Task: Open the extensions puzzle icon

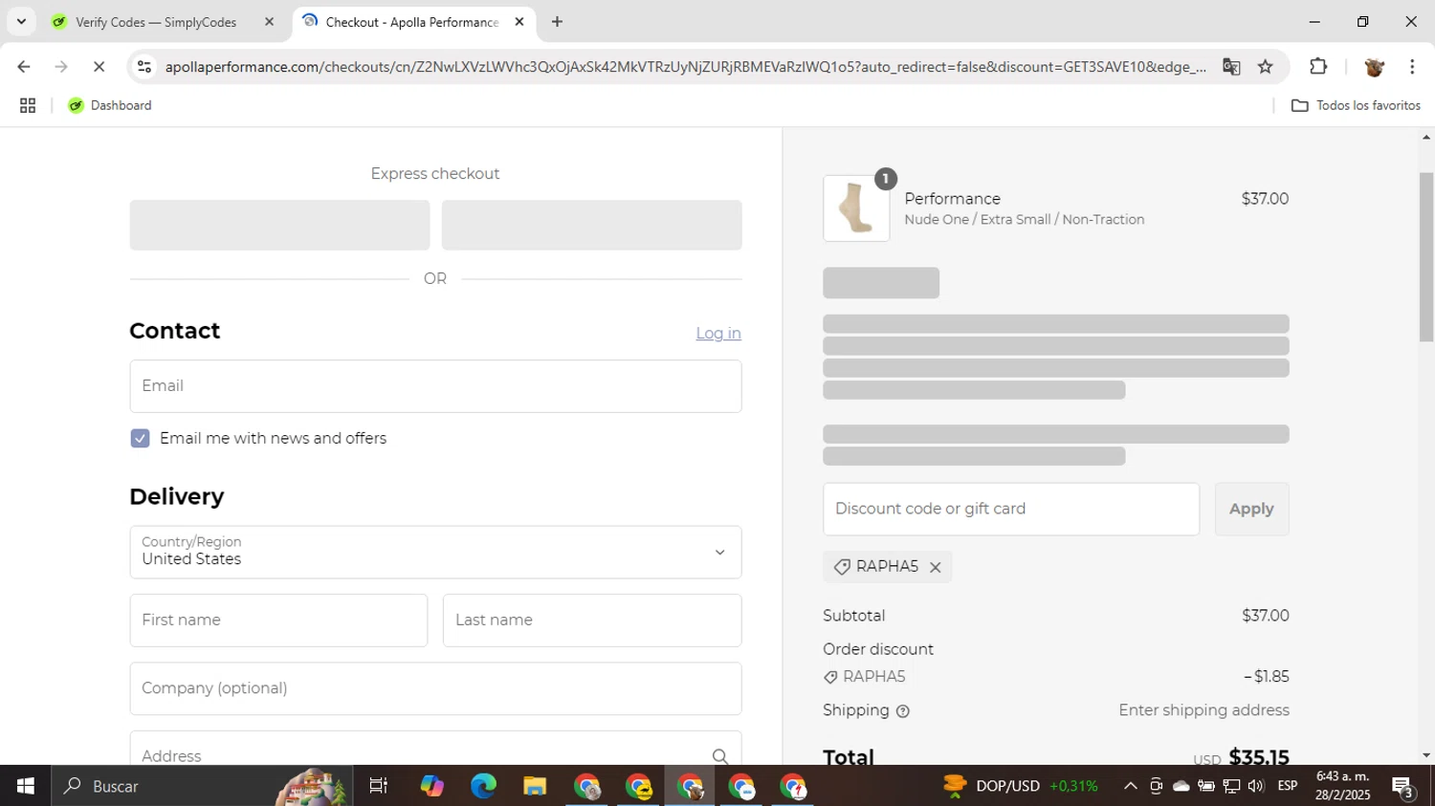Action: click(x=1318, y=67)
